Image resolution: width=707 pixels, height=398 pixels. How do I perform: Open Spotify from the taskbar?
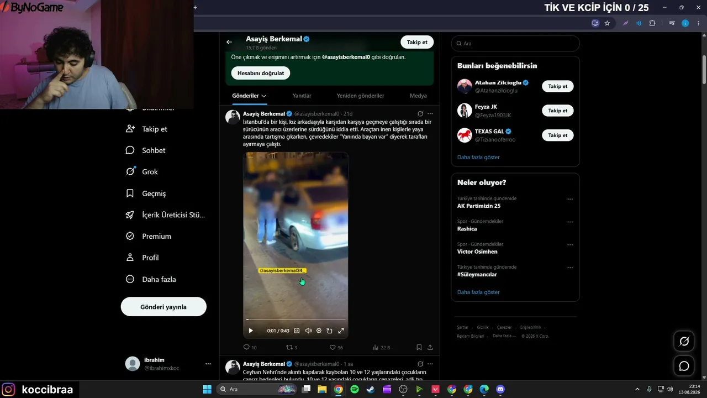tap(355, 389)
